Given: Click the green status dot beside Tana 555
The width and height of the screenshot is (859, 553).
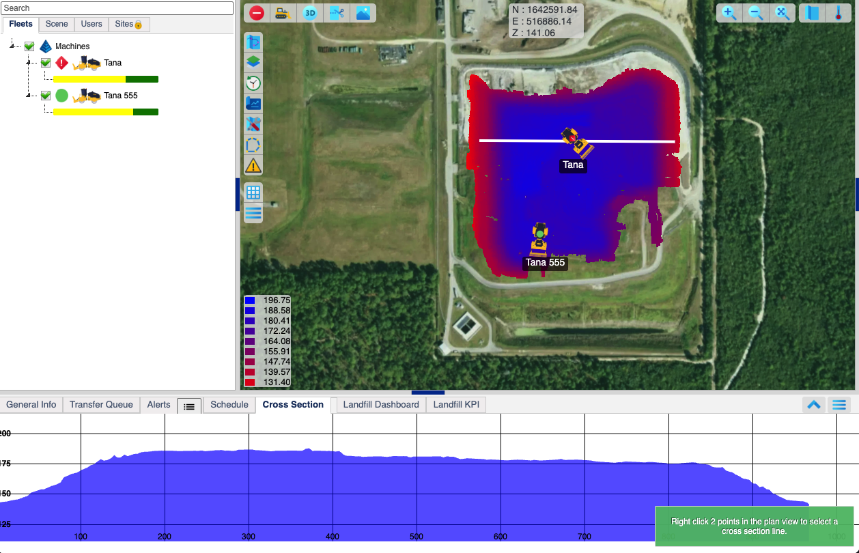Looking at the screenshot, I should 62,96.
